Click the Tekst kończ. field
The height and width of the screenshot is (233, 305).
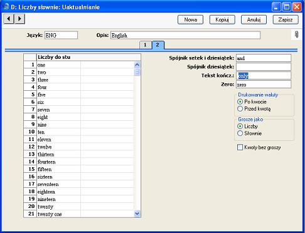click(x=264, y=76)
